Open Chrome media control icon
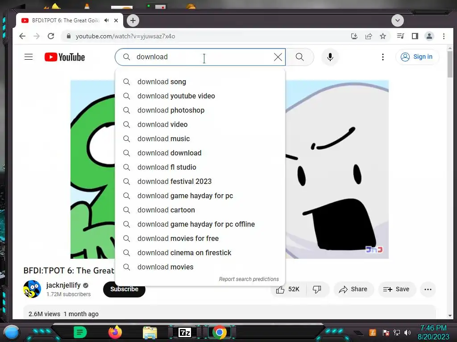The width and height of the screenshot is (457, 342). (400, 36)
